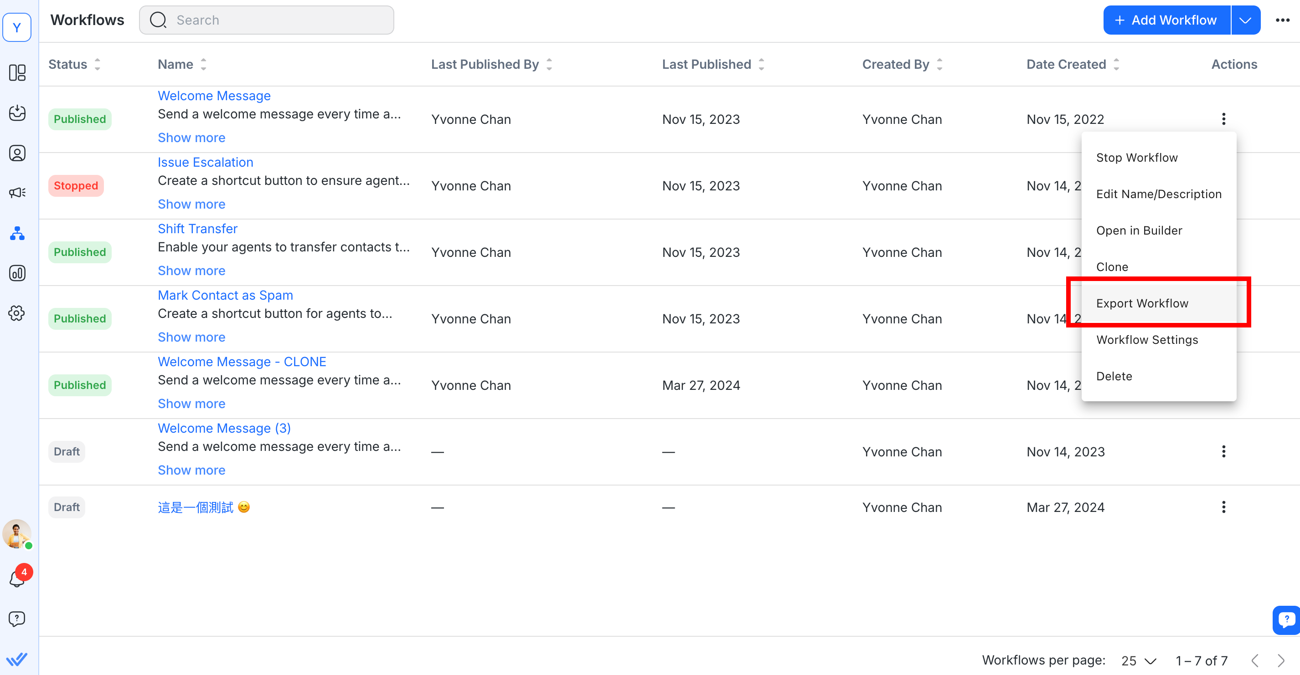The height and width of the screenshot is (675, 1300).
Task: Open the Workflows module in sidebar
Action: (17, 233)
